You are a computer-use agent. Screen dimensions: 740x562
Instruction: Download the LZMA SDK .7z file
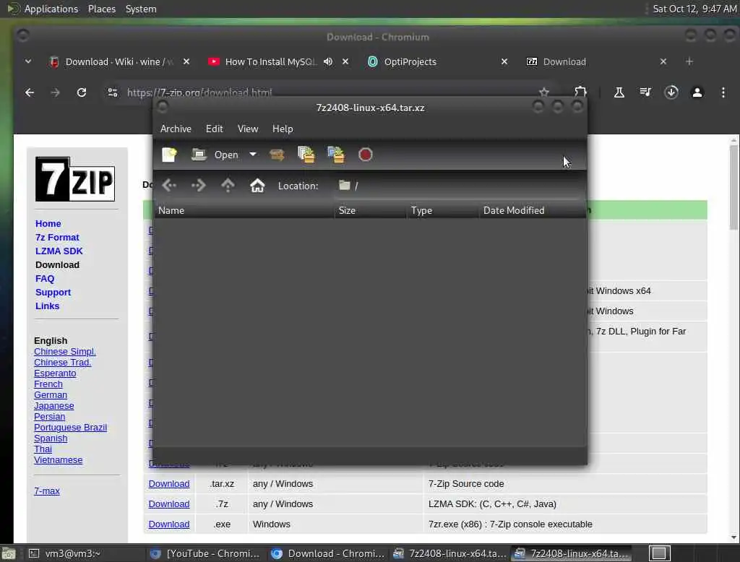point(169,504)
